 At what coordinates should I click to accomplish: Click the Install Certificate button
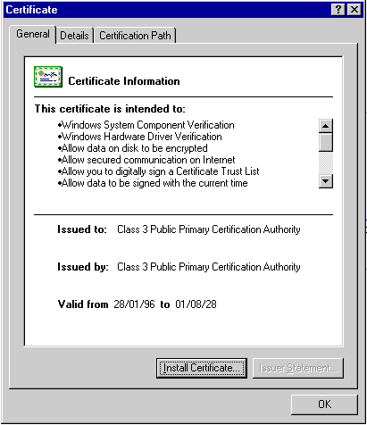click(202, 368)
